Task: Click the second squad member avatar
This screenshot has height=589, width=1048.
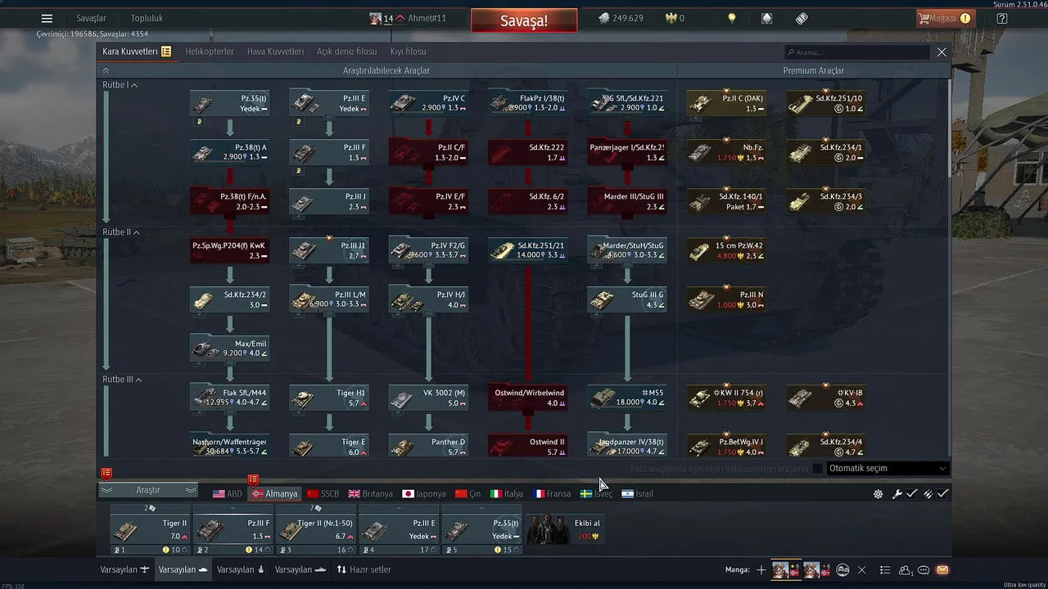Action: pos(811,569)
